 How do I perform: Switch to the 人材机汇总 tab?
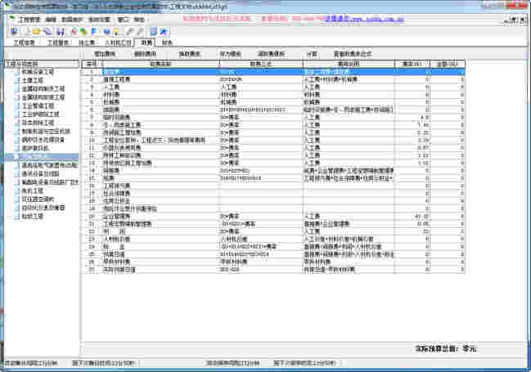(x=118, y=43)
